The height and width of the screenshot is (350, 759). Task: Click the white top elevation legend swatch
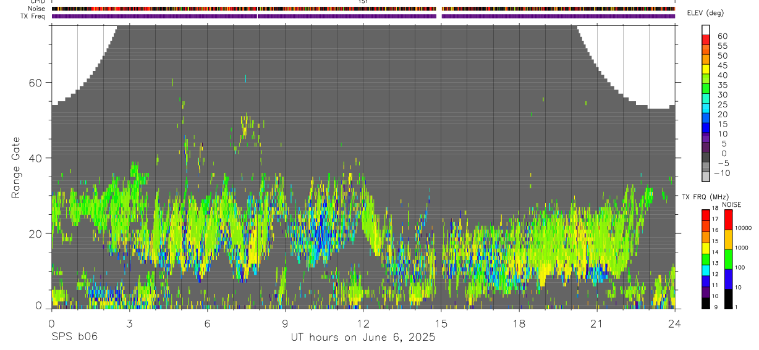click(706, 30)
